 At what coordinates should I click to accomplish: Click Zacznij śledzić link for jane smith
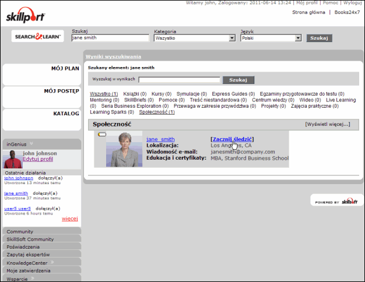click(x=232, y=139)
